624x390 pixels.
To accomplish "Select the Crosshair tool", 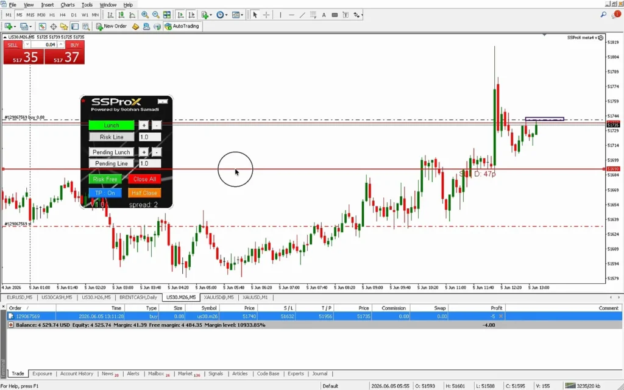I will point(266,15).
